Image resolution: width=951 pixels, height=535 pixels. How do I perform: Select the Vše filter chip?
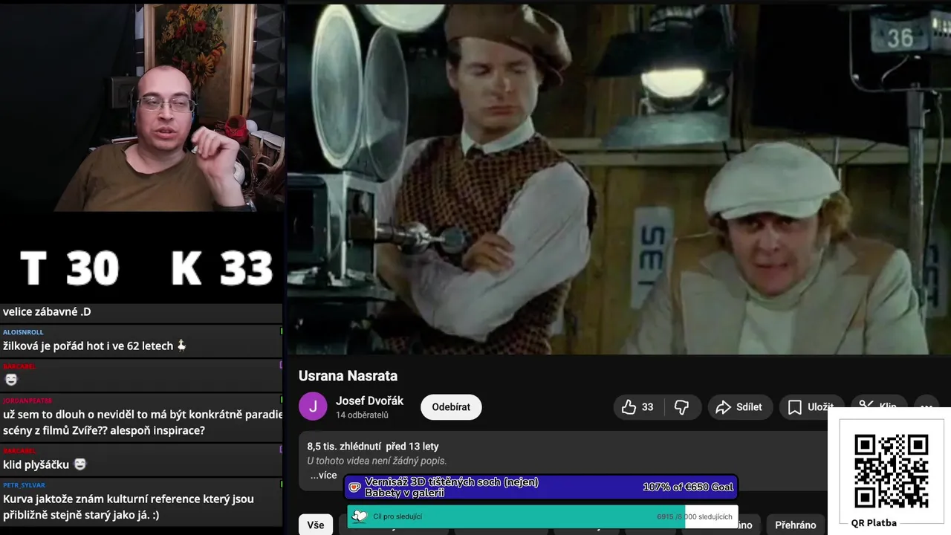click(x=316, y=525)
